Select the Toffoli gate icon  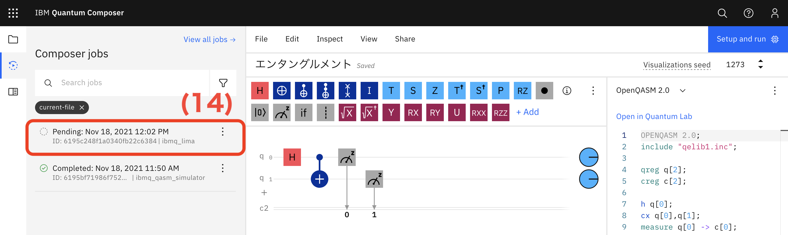pos(326,90)
